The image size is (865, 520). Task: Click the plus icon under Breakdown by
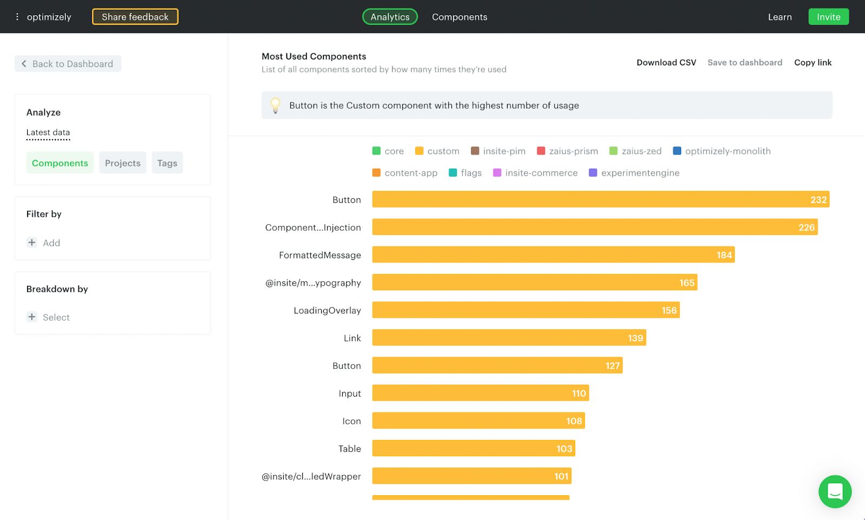(x=32, y=317)
